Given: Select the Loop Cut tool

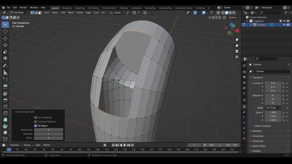Looking at the screenshot, I should tap(5, 107).
